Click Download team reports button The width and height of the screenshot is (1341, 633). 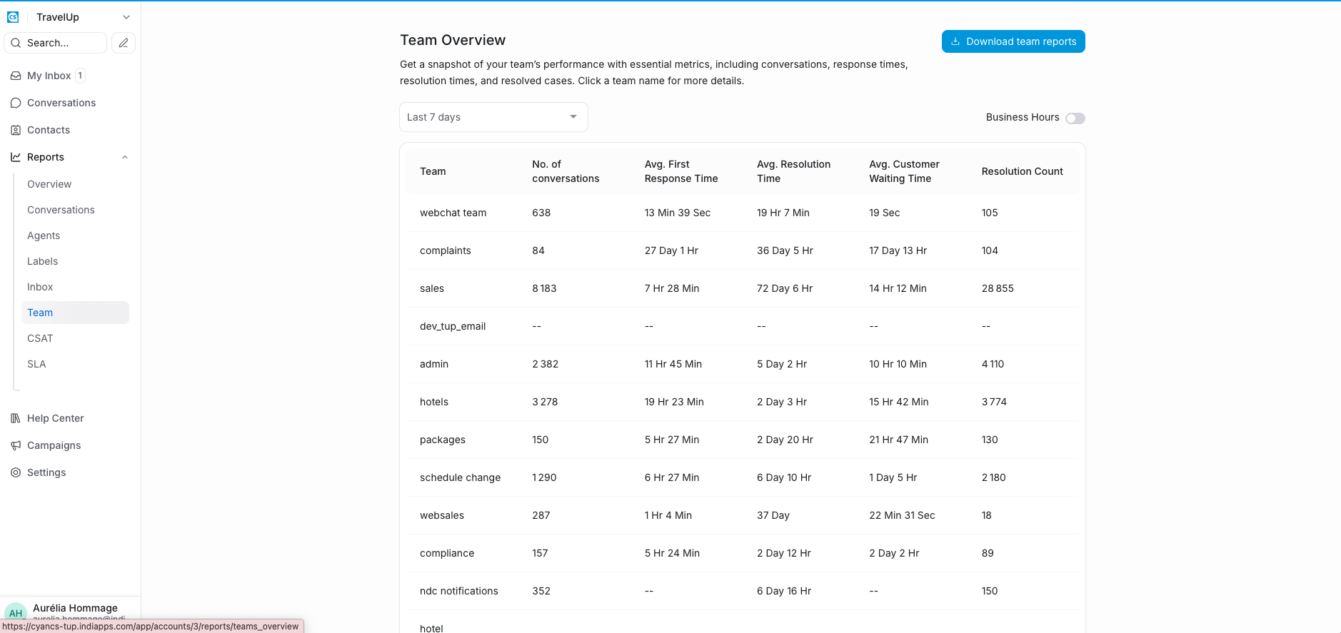point(1013,41)
